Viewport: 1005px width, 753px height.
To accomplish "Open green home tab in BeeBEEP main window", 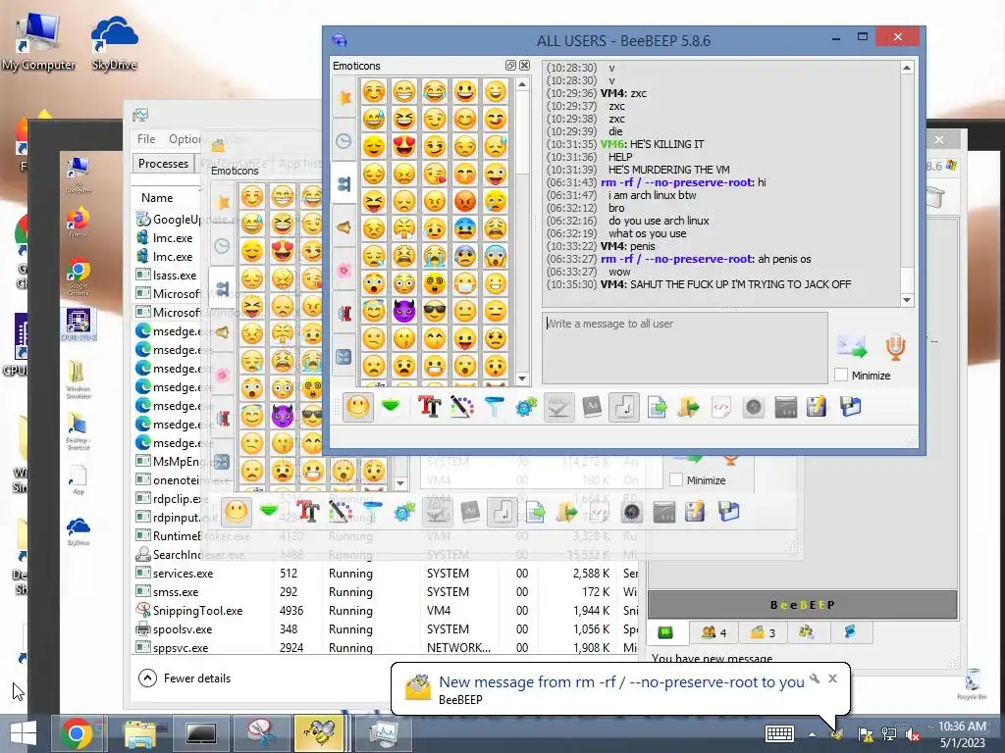I will [x=666, y=632].
